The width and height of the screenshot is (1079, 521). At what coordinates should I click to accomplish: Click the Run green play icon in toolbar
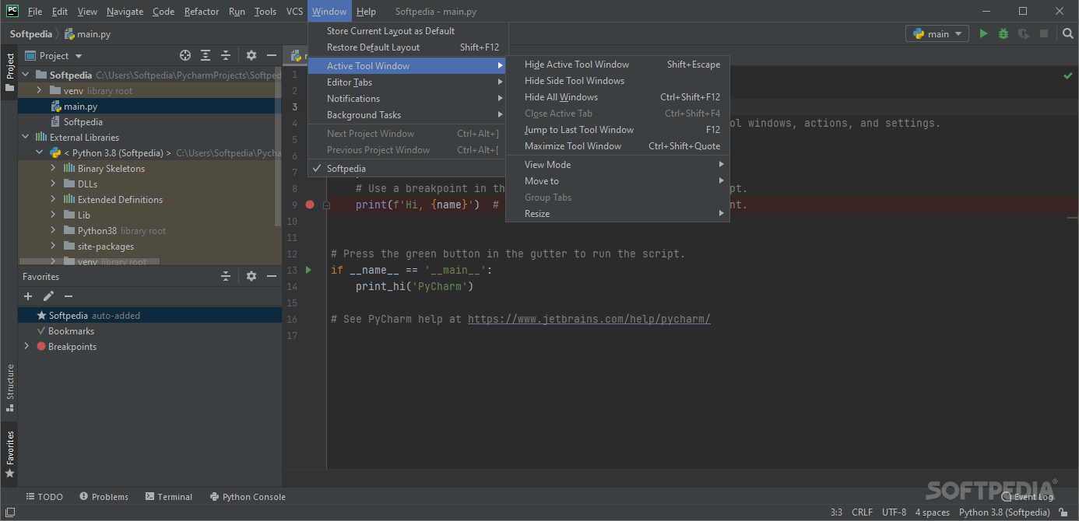984,33
